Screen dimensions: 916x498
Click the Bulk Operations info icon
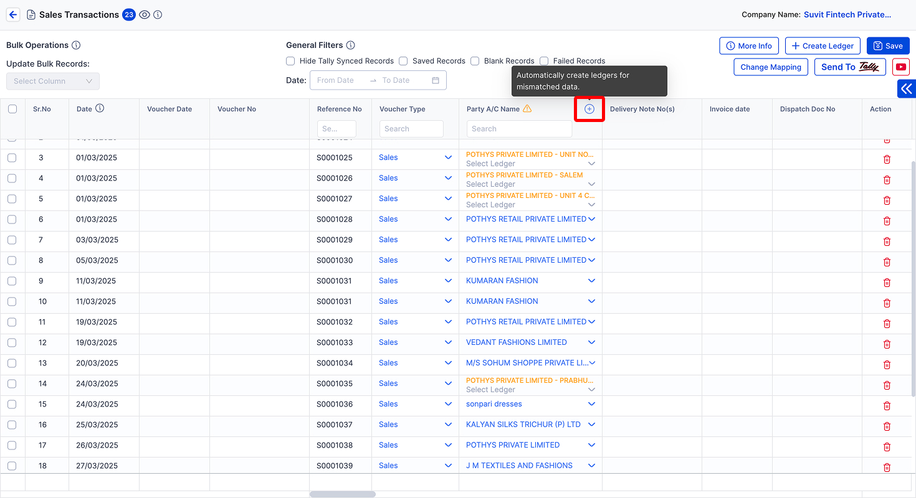pyautogui.click(x=76, y=45)
